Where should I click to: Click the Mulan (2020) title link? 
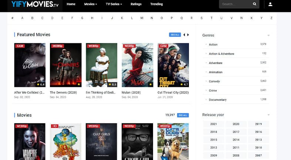click(131, 93)
